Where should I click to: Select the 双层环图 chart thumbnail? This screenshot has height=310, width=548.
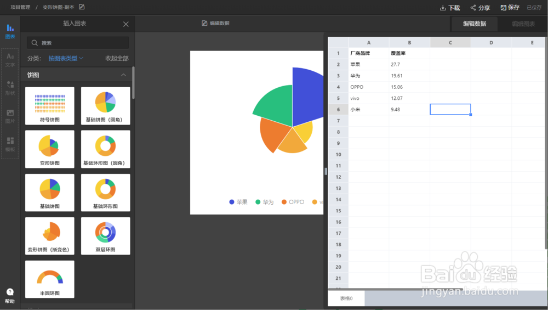point(106,236)
